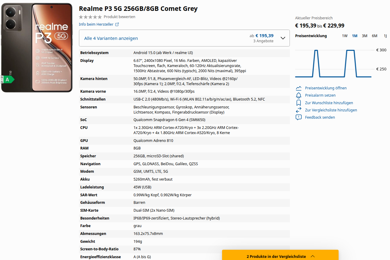The width and height of the screenshot is (390, 260).
Task: Click the Besonderheiten value IP68/IP69-zertifiziert
Action: click(x=176, y=218)
